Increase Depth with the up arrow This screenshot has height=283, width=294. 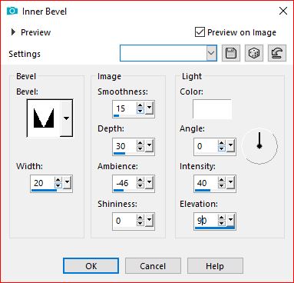[140, 143]
